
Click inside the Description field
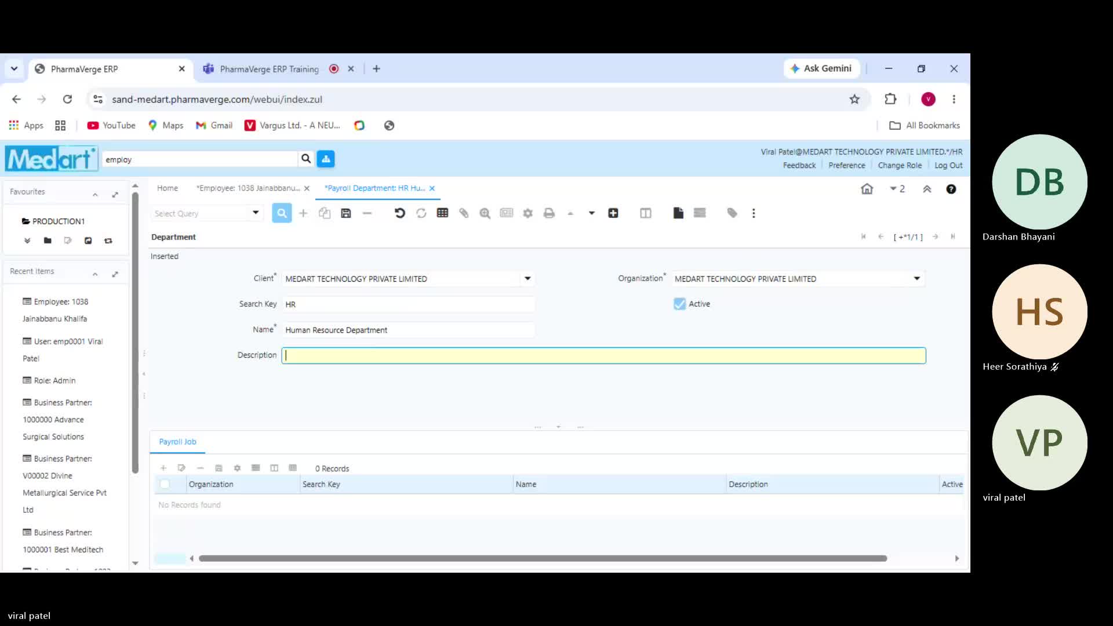[x=603, y=355]
